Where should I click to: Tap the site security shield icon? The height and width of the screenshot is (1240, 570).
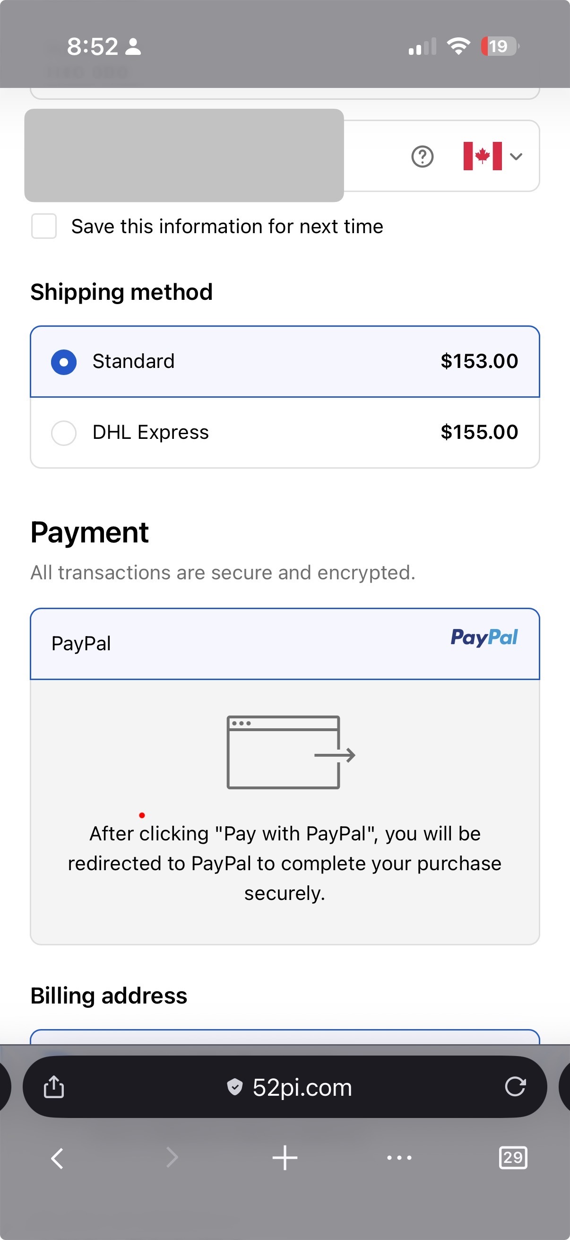tap(235, 1086)
